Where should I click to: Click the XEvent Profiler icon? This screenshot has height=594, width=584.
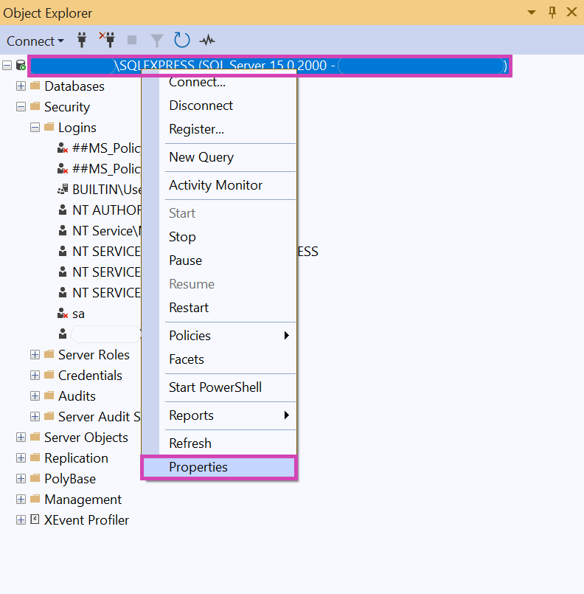point(35,519)
